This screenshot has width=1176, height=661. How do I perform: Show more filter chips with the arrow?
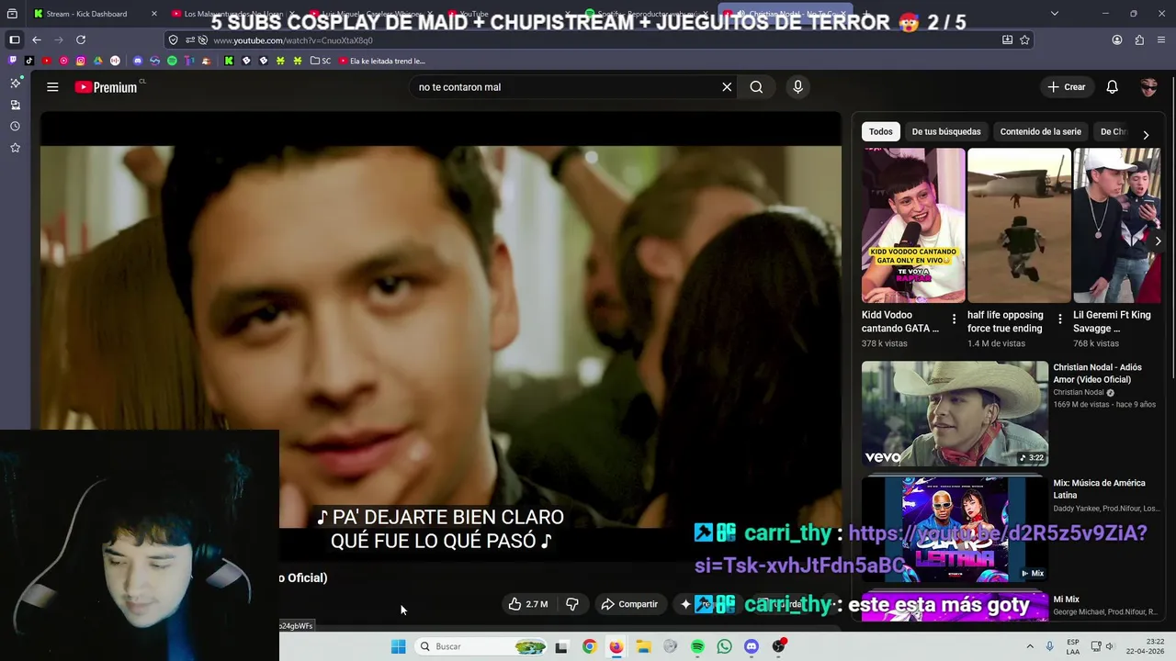(1145, 134)
